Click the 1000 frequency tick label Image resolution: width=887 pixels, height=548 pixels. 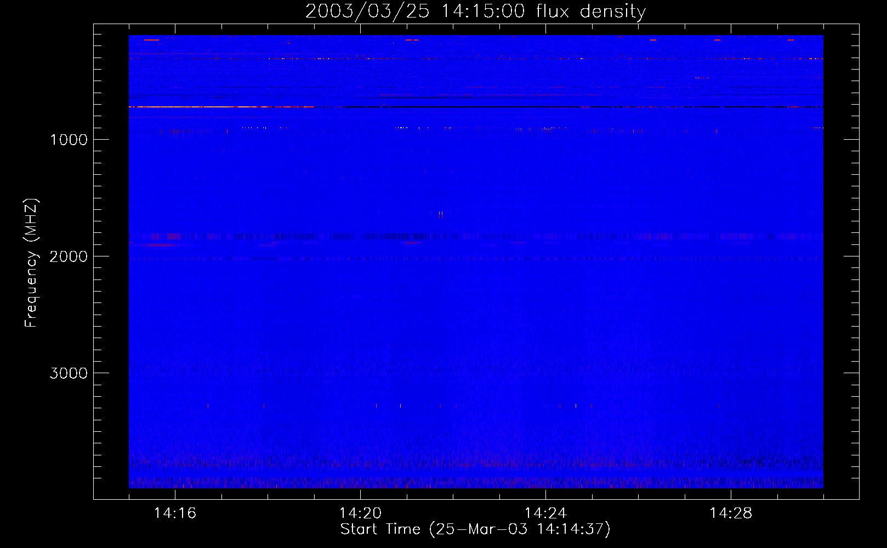69,140
